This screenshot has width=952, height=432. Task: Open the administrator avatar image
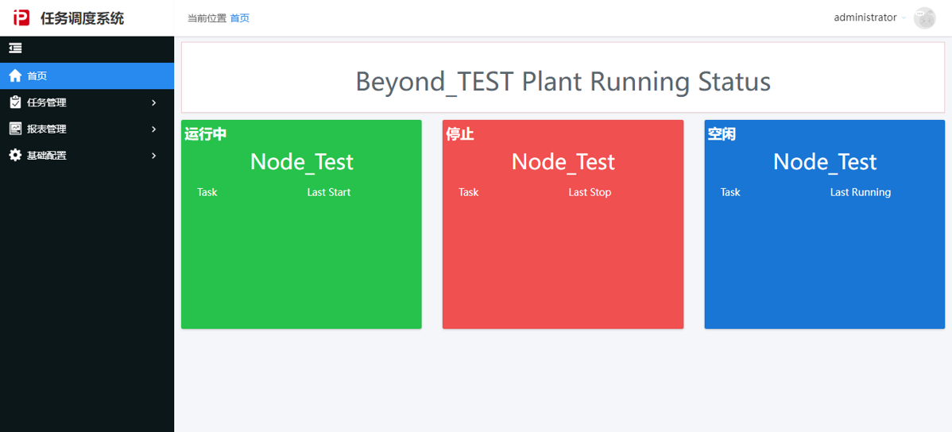point(925,18)
